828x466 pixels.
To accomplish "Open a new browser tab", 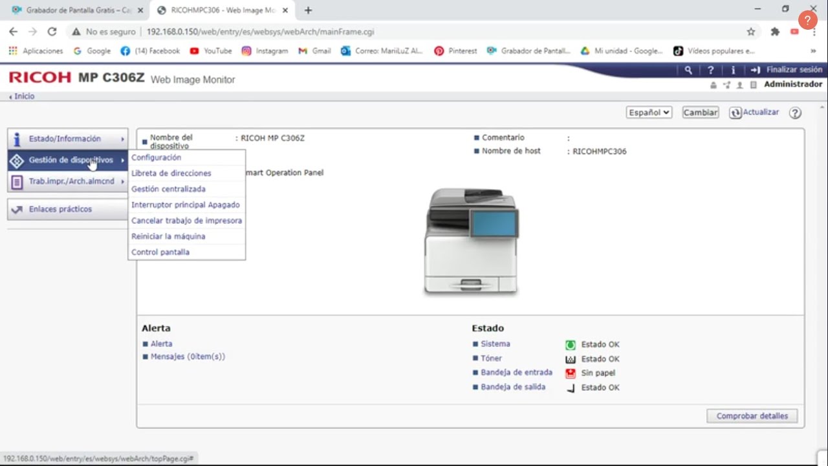I will (x=308, y=10).
